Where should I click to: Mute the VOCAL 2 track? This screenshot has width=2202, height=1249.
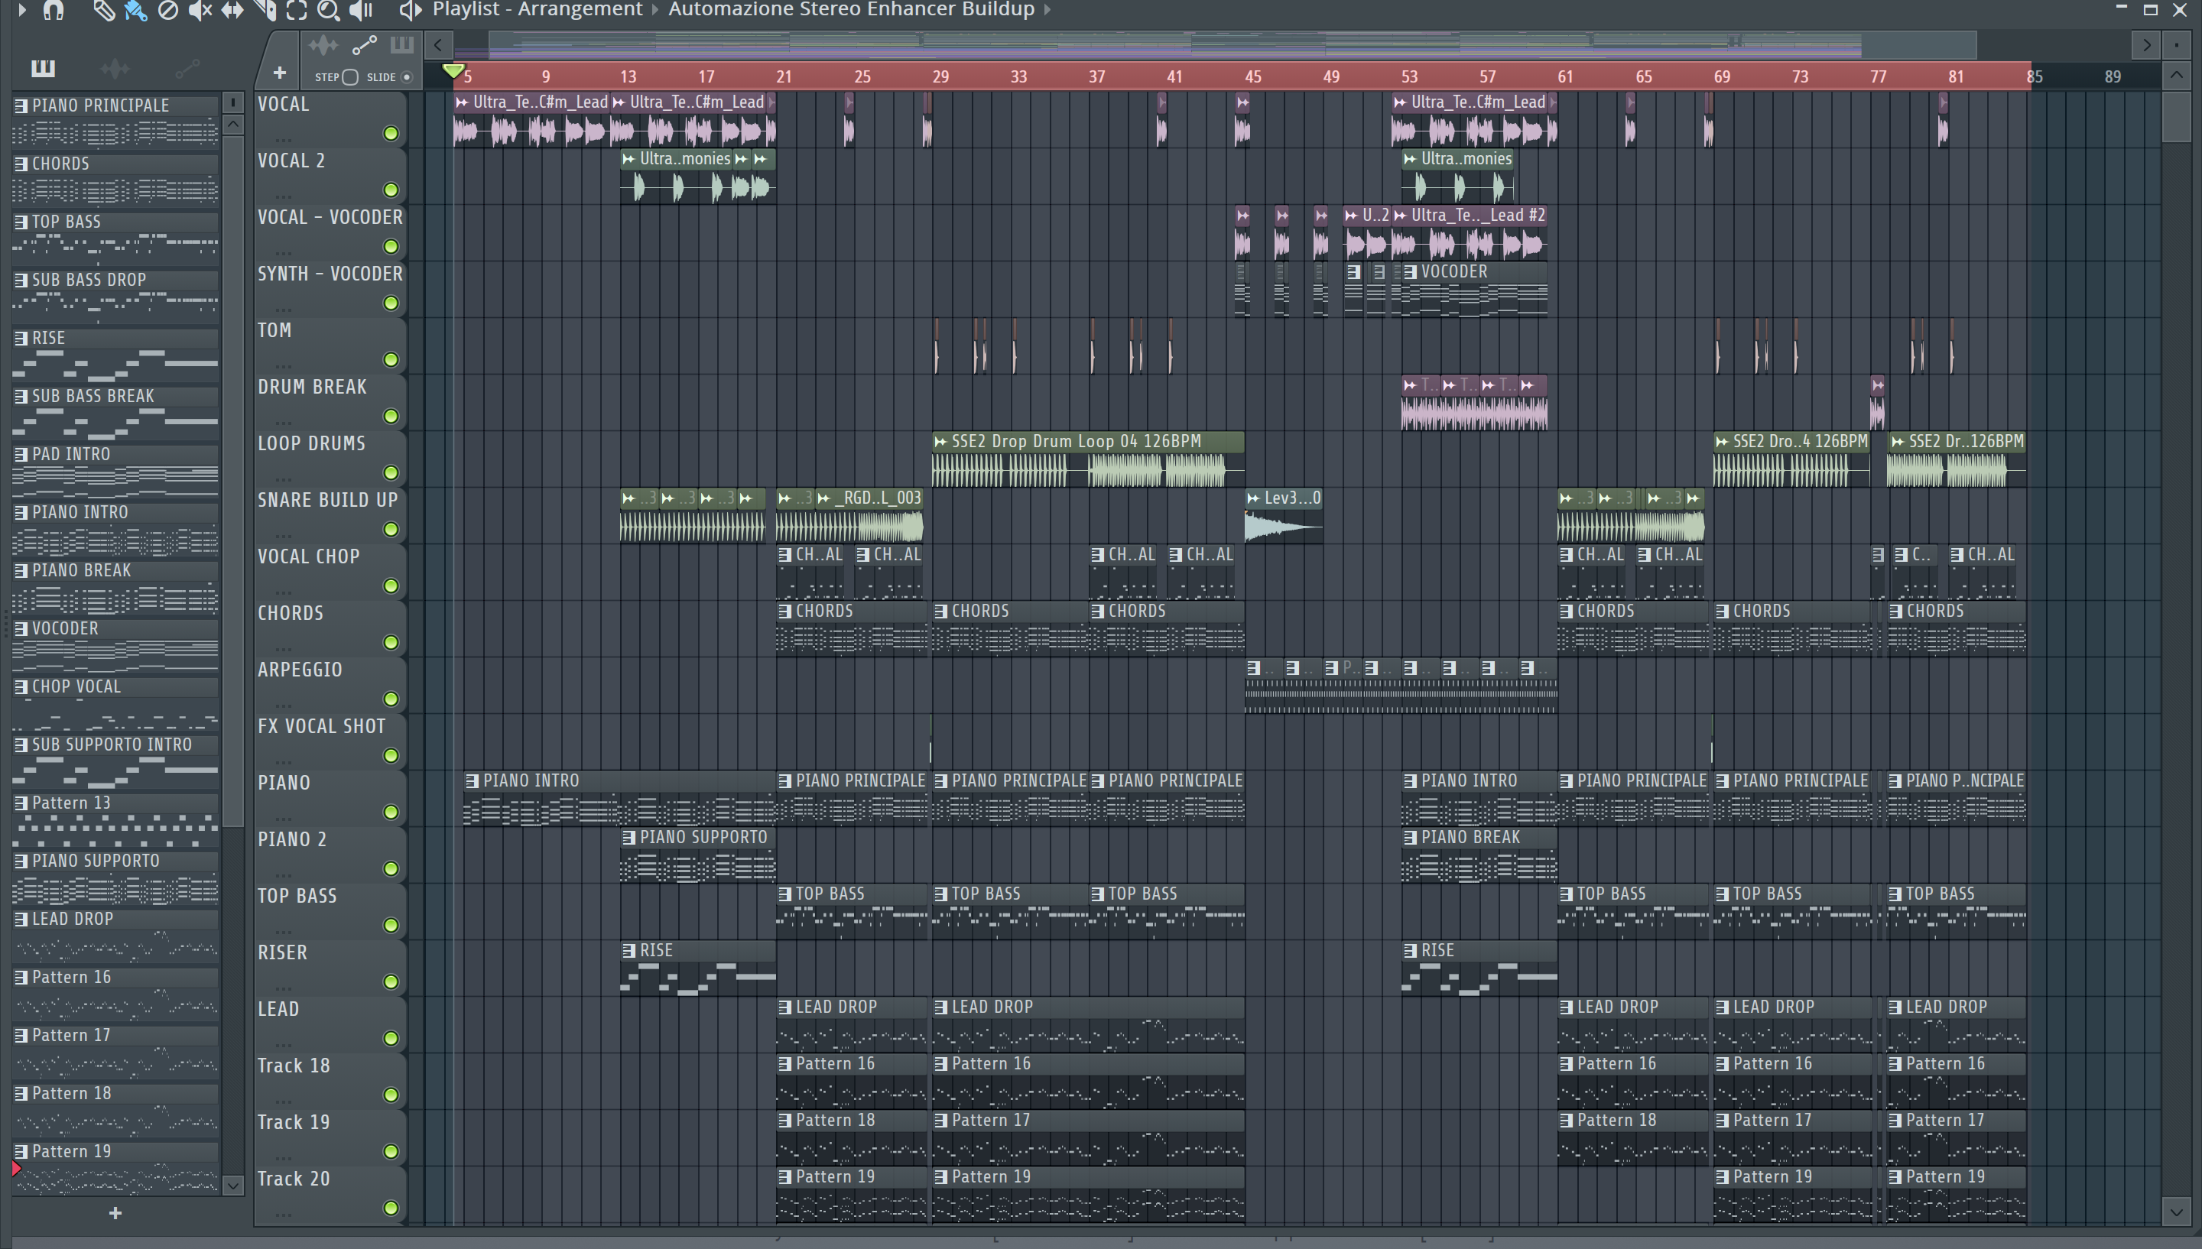coord(391,190)
